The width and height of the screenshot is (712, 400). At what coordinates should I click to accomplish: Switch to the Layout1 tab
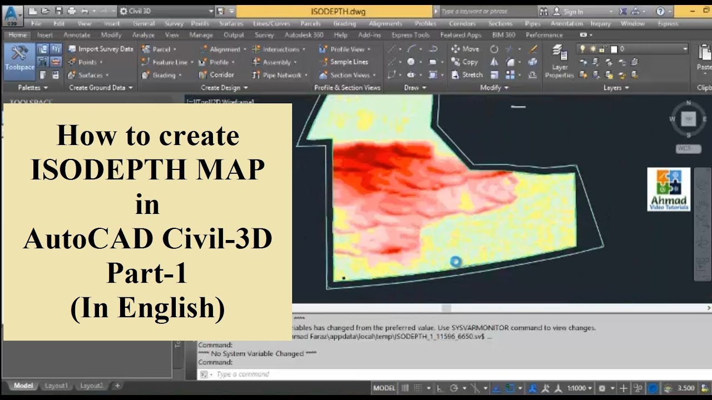click(56, 385)
